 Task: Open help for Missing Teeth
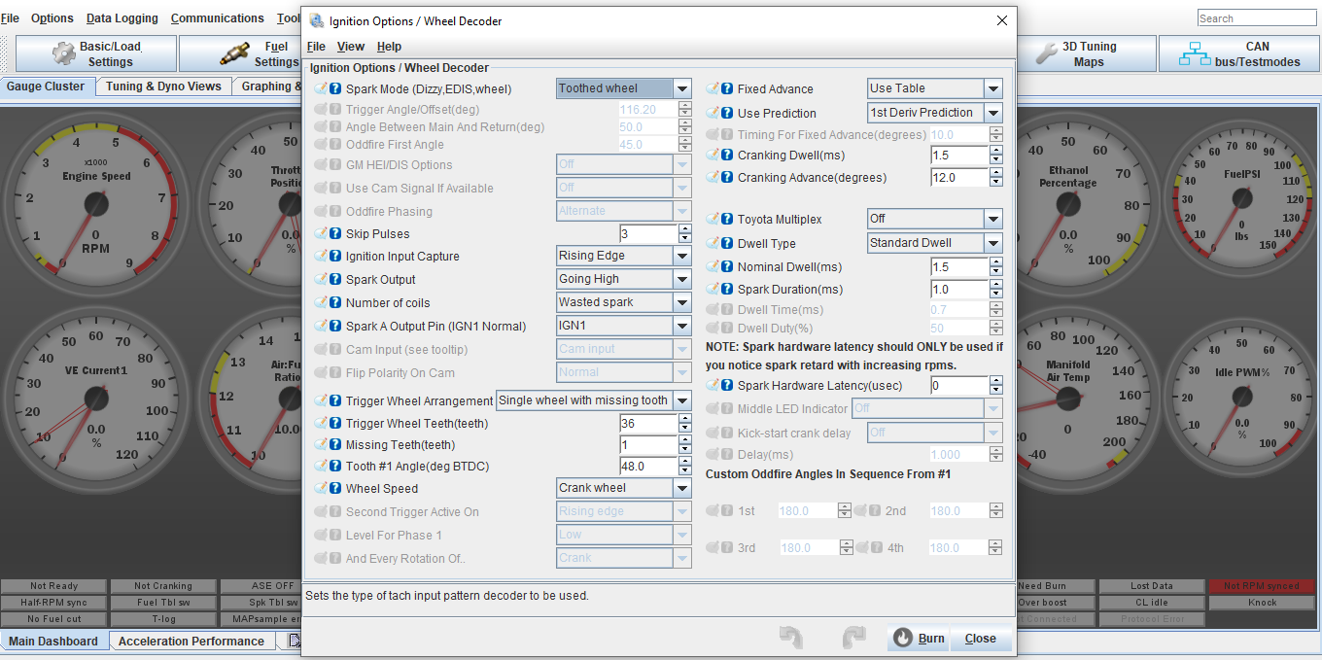(335, 445)
